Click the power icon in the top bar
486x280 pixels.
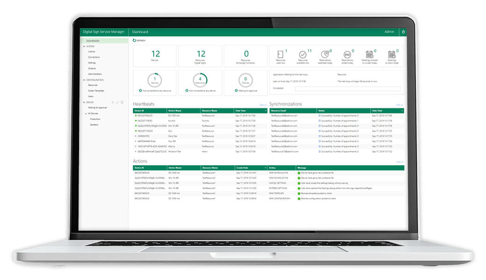403,32
